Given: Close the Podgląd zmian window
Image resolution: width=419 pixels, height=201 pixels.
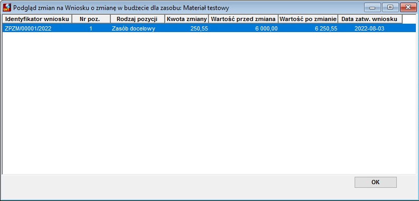Looking at the screenshot, I should click(408, 7).
